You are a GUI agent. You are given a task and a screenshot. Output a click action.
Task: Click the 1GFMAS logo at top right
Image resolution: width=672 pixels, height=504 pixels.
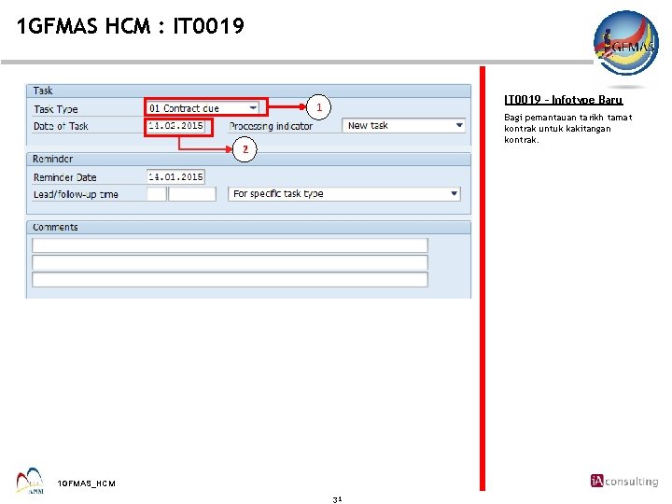click(x=625, y=43)
